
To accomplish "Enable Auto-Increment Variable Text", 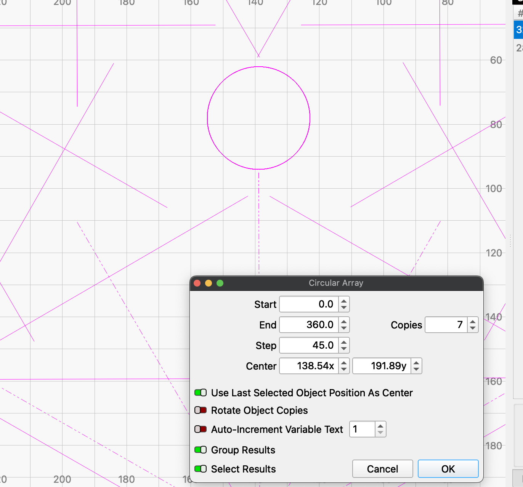I will tap(201, 429).
